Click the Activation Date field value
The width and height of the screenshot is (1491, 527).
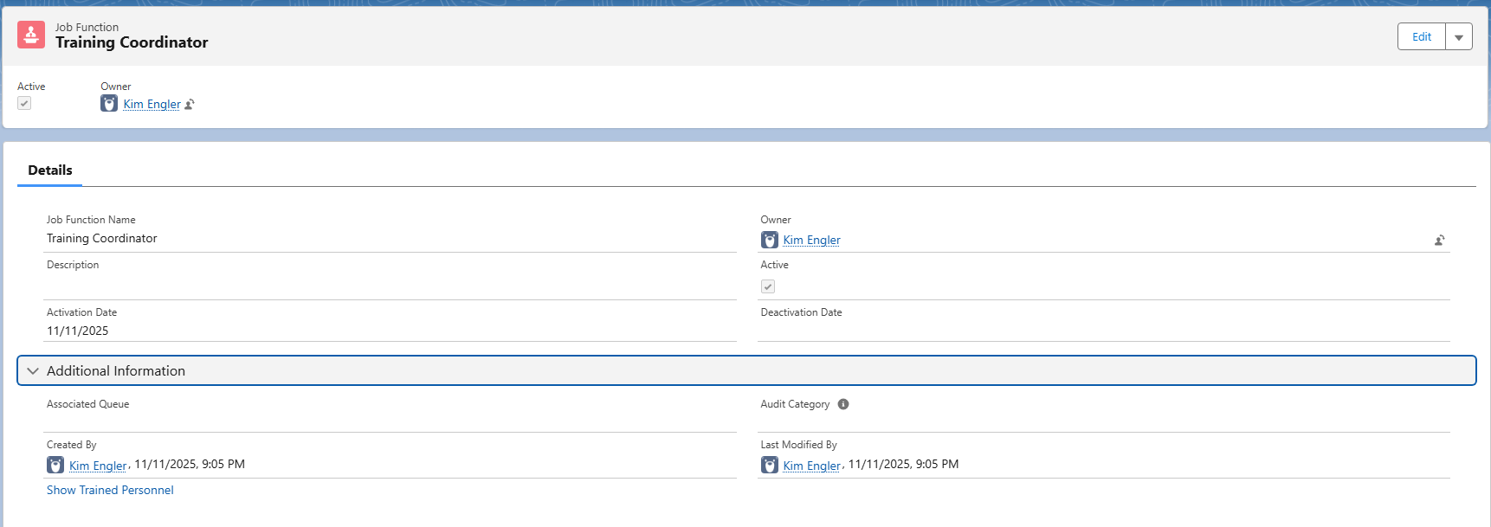click(x=78, y=331)
